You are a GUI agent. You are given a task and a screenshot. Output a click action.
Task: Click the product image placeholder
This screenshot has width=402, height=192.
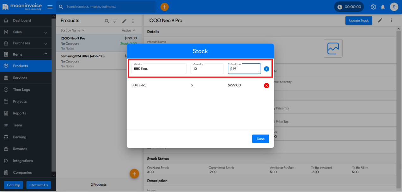click(333, 48)
